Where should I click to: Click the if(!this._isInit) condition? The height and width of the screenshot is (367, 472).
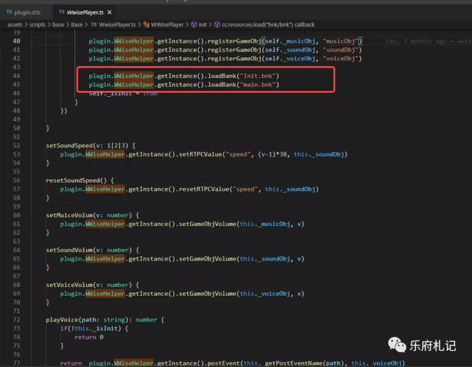90,328
